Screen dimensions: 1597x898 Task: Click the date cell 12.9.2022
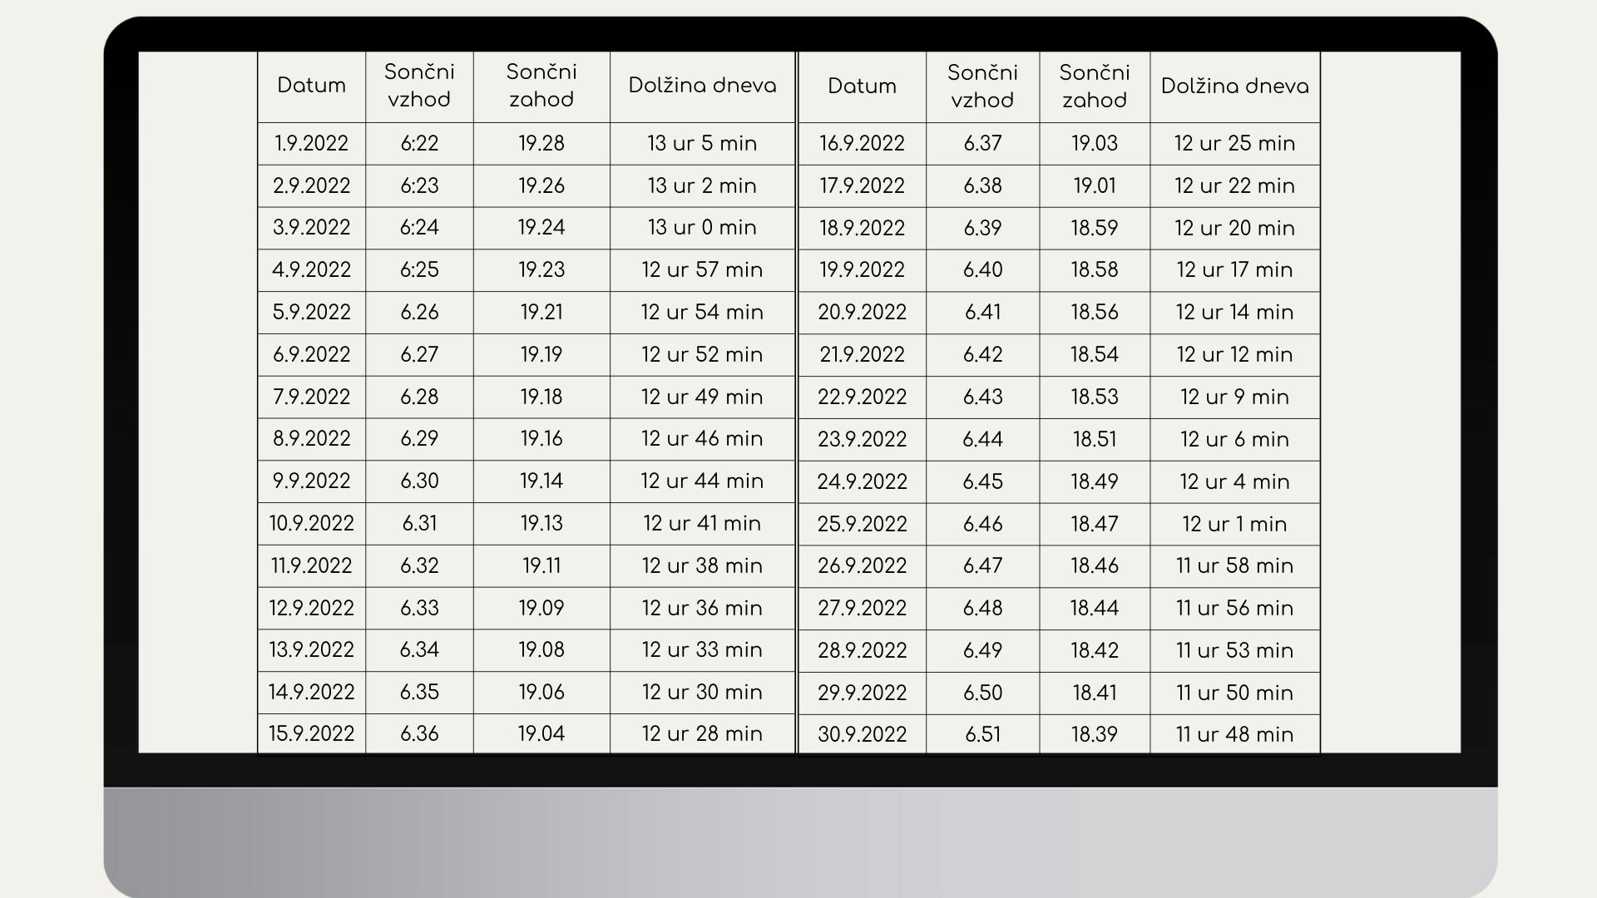[x=311, y=609]
